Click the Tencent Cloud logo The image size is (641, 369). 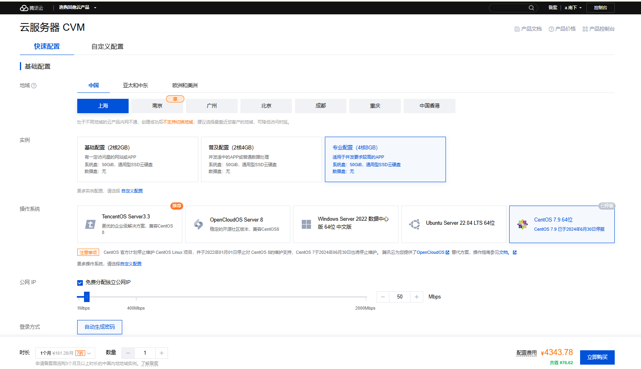pyautogui.click(x=31, y=8)
